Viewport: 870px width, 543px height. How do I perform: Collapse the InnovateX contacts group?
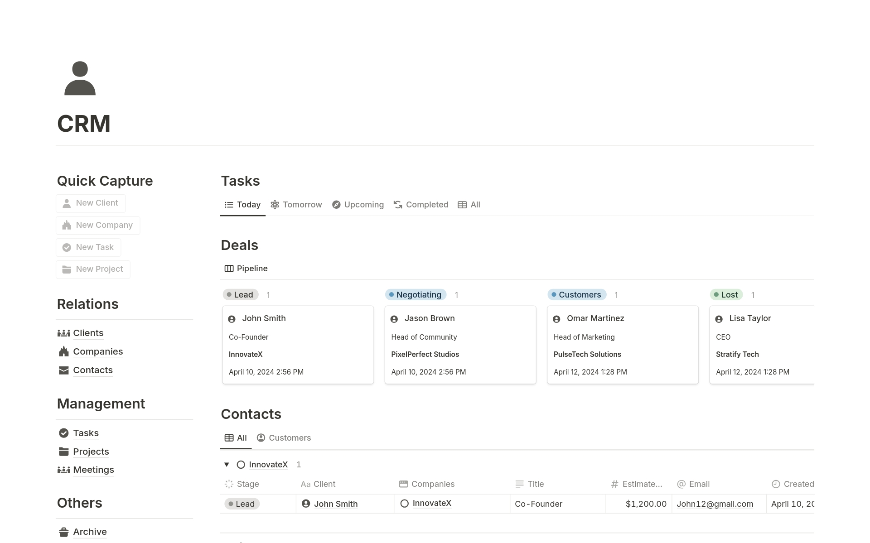227,464
